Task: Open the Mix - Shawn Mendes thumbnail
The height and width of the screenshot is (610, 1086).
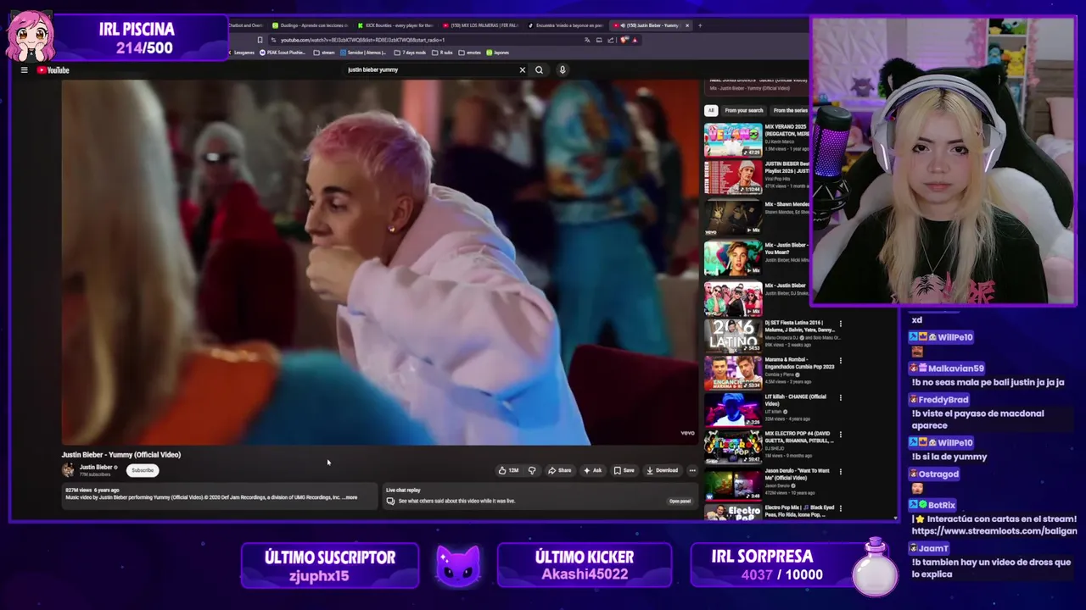Action: [x=733, y=217]
